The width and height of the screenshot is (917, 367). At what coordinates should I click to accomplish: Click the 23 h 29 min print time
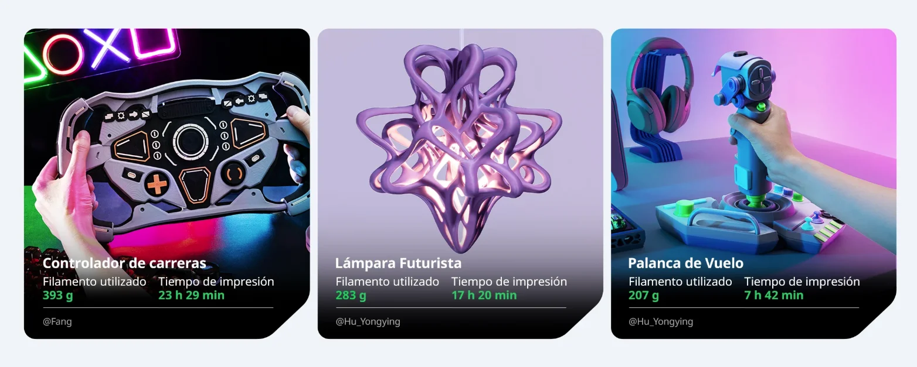tap(191, 295)
